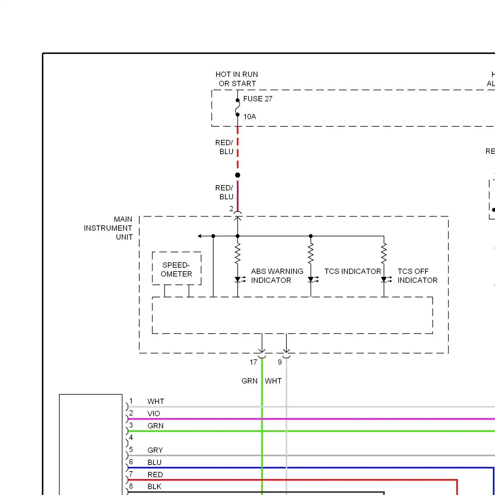This screenshot has width=495, height=495.
Task: Click the TCS OFF LED symbol
Action: tap(386, 280)
